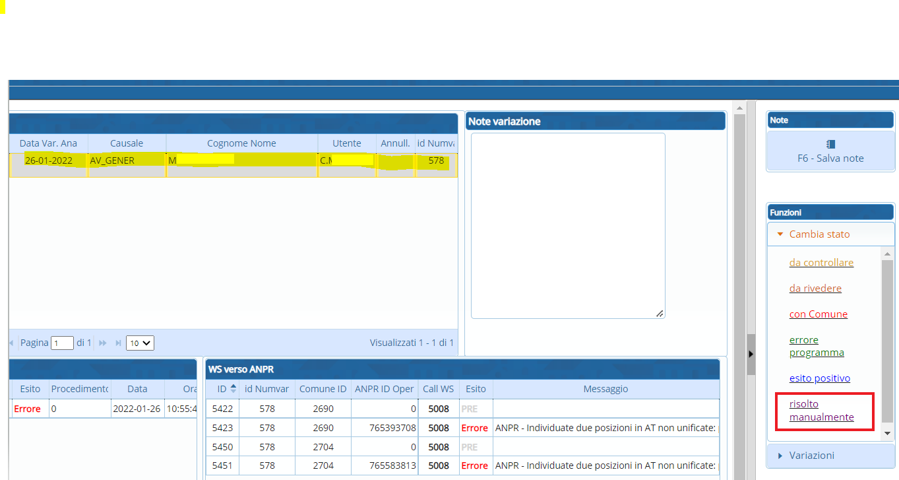Open the rows-per-page dropdown showing 10

140,343
